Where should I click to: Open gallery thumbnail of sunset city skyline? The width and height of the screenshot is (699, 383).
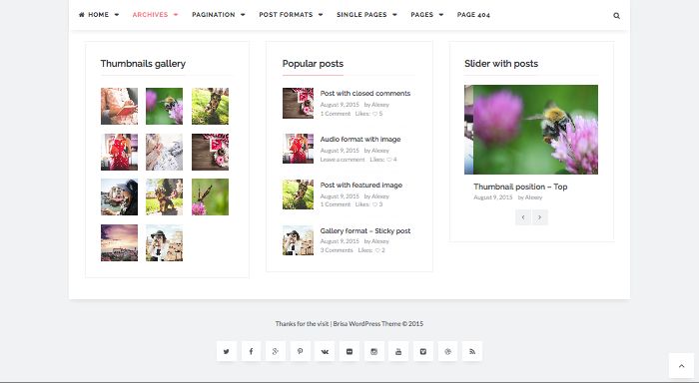(x=120, y=242)
